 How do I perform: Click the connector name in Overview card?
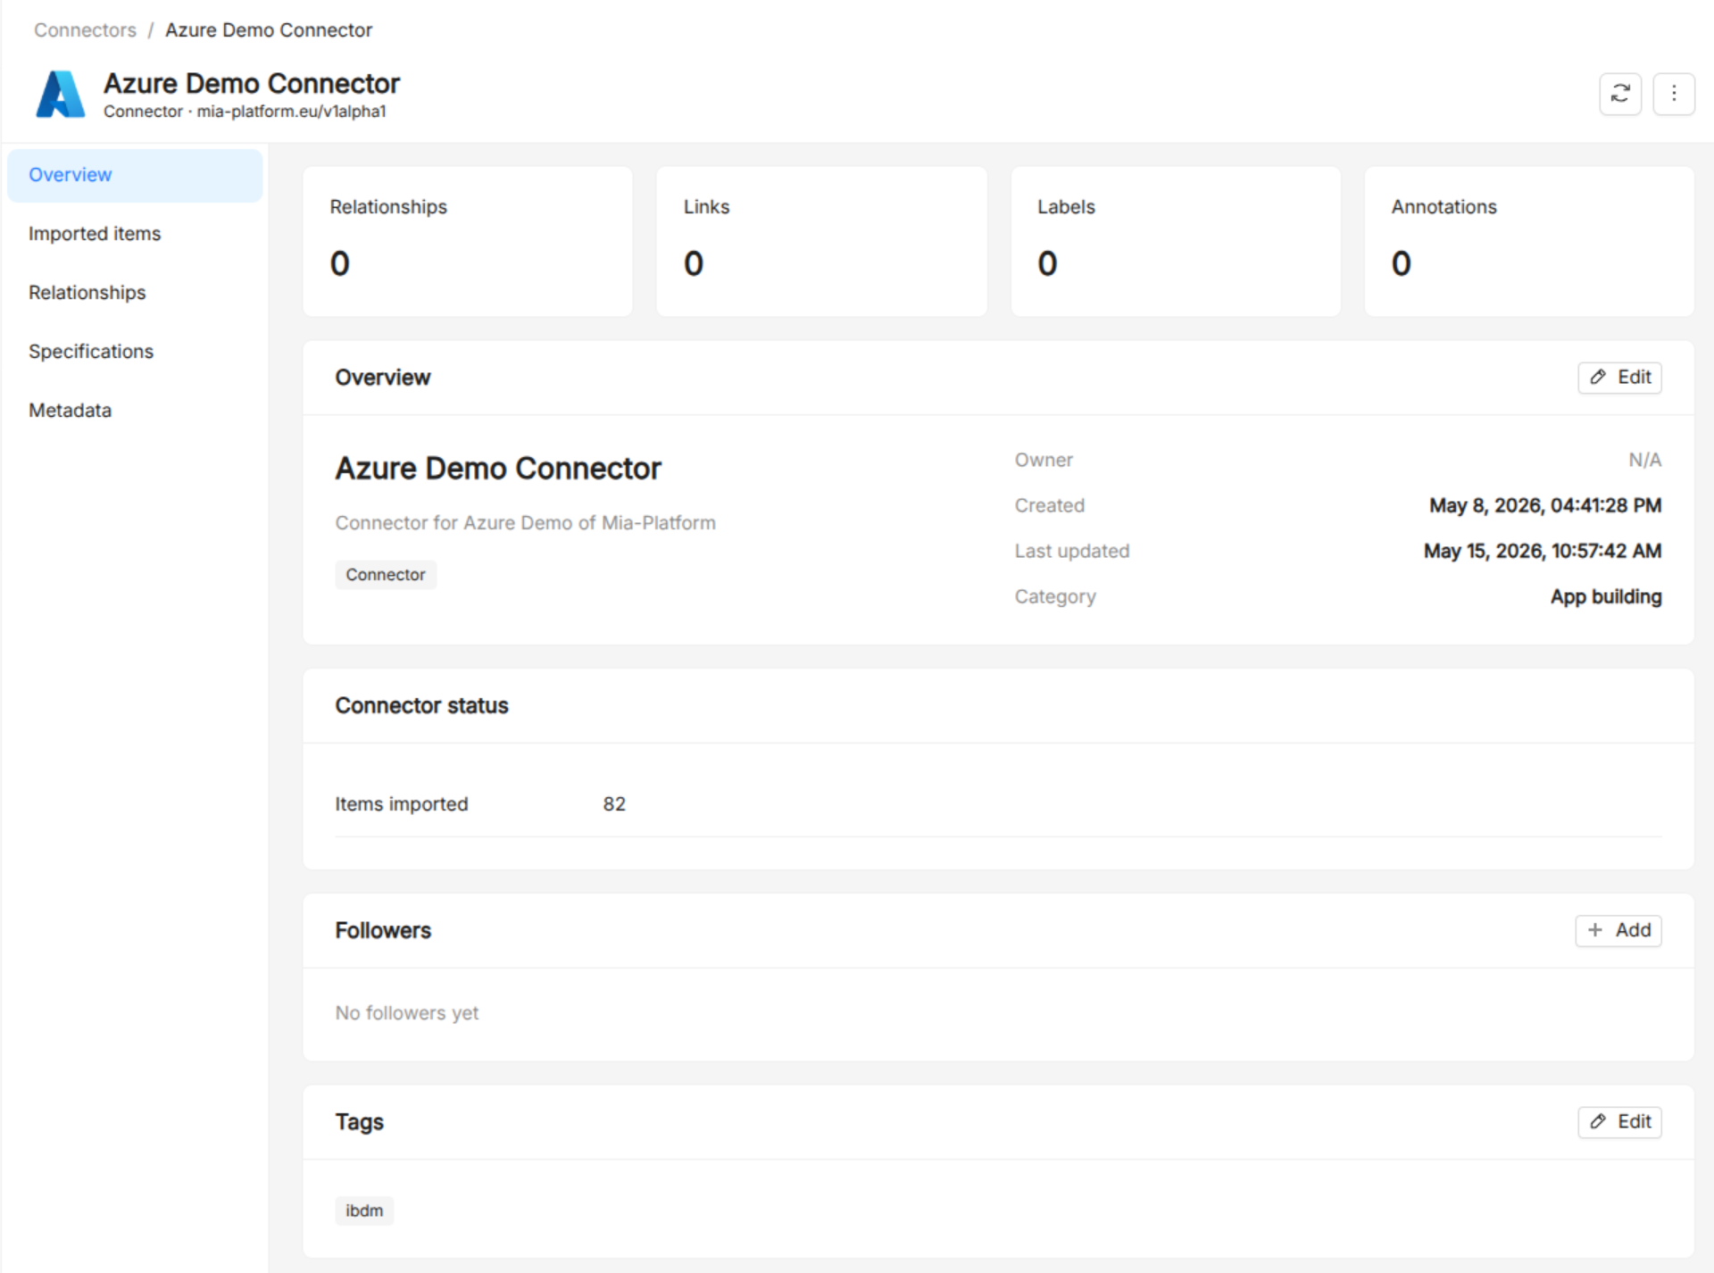(x=498, y=469)
